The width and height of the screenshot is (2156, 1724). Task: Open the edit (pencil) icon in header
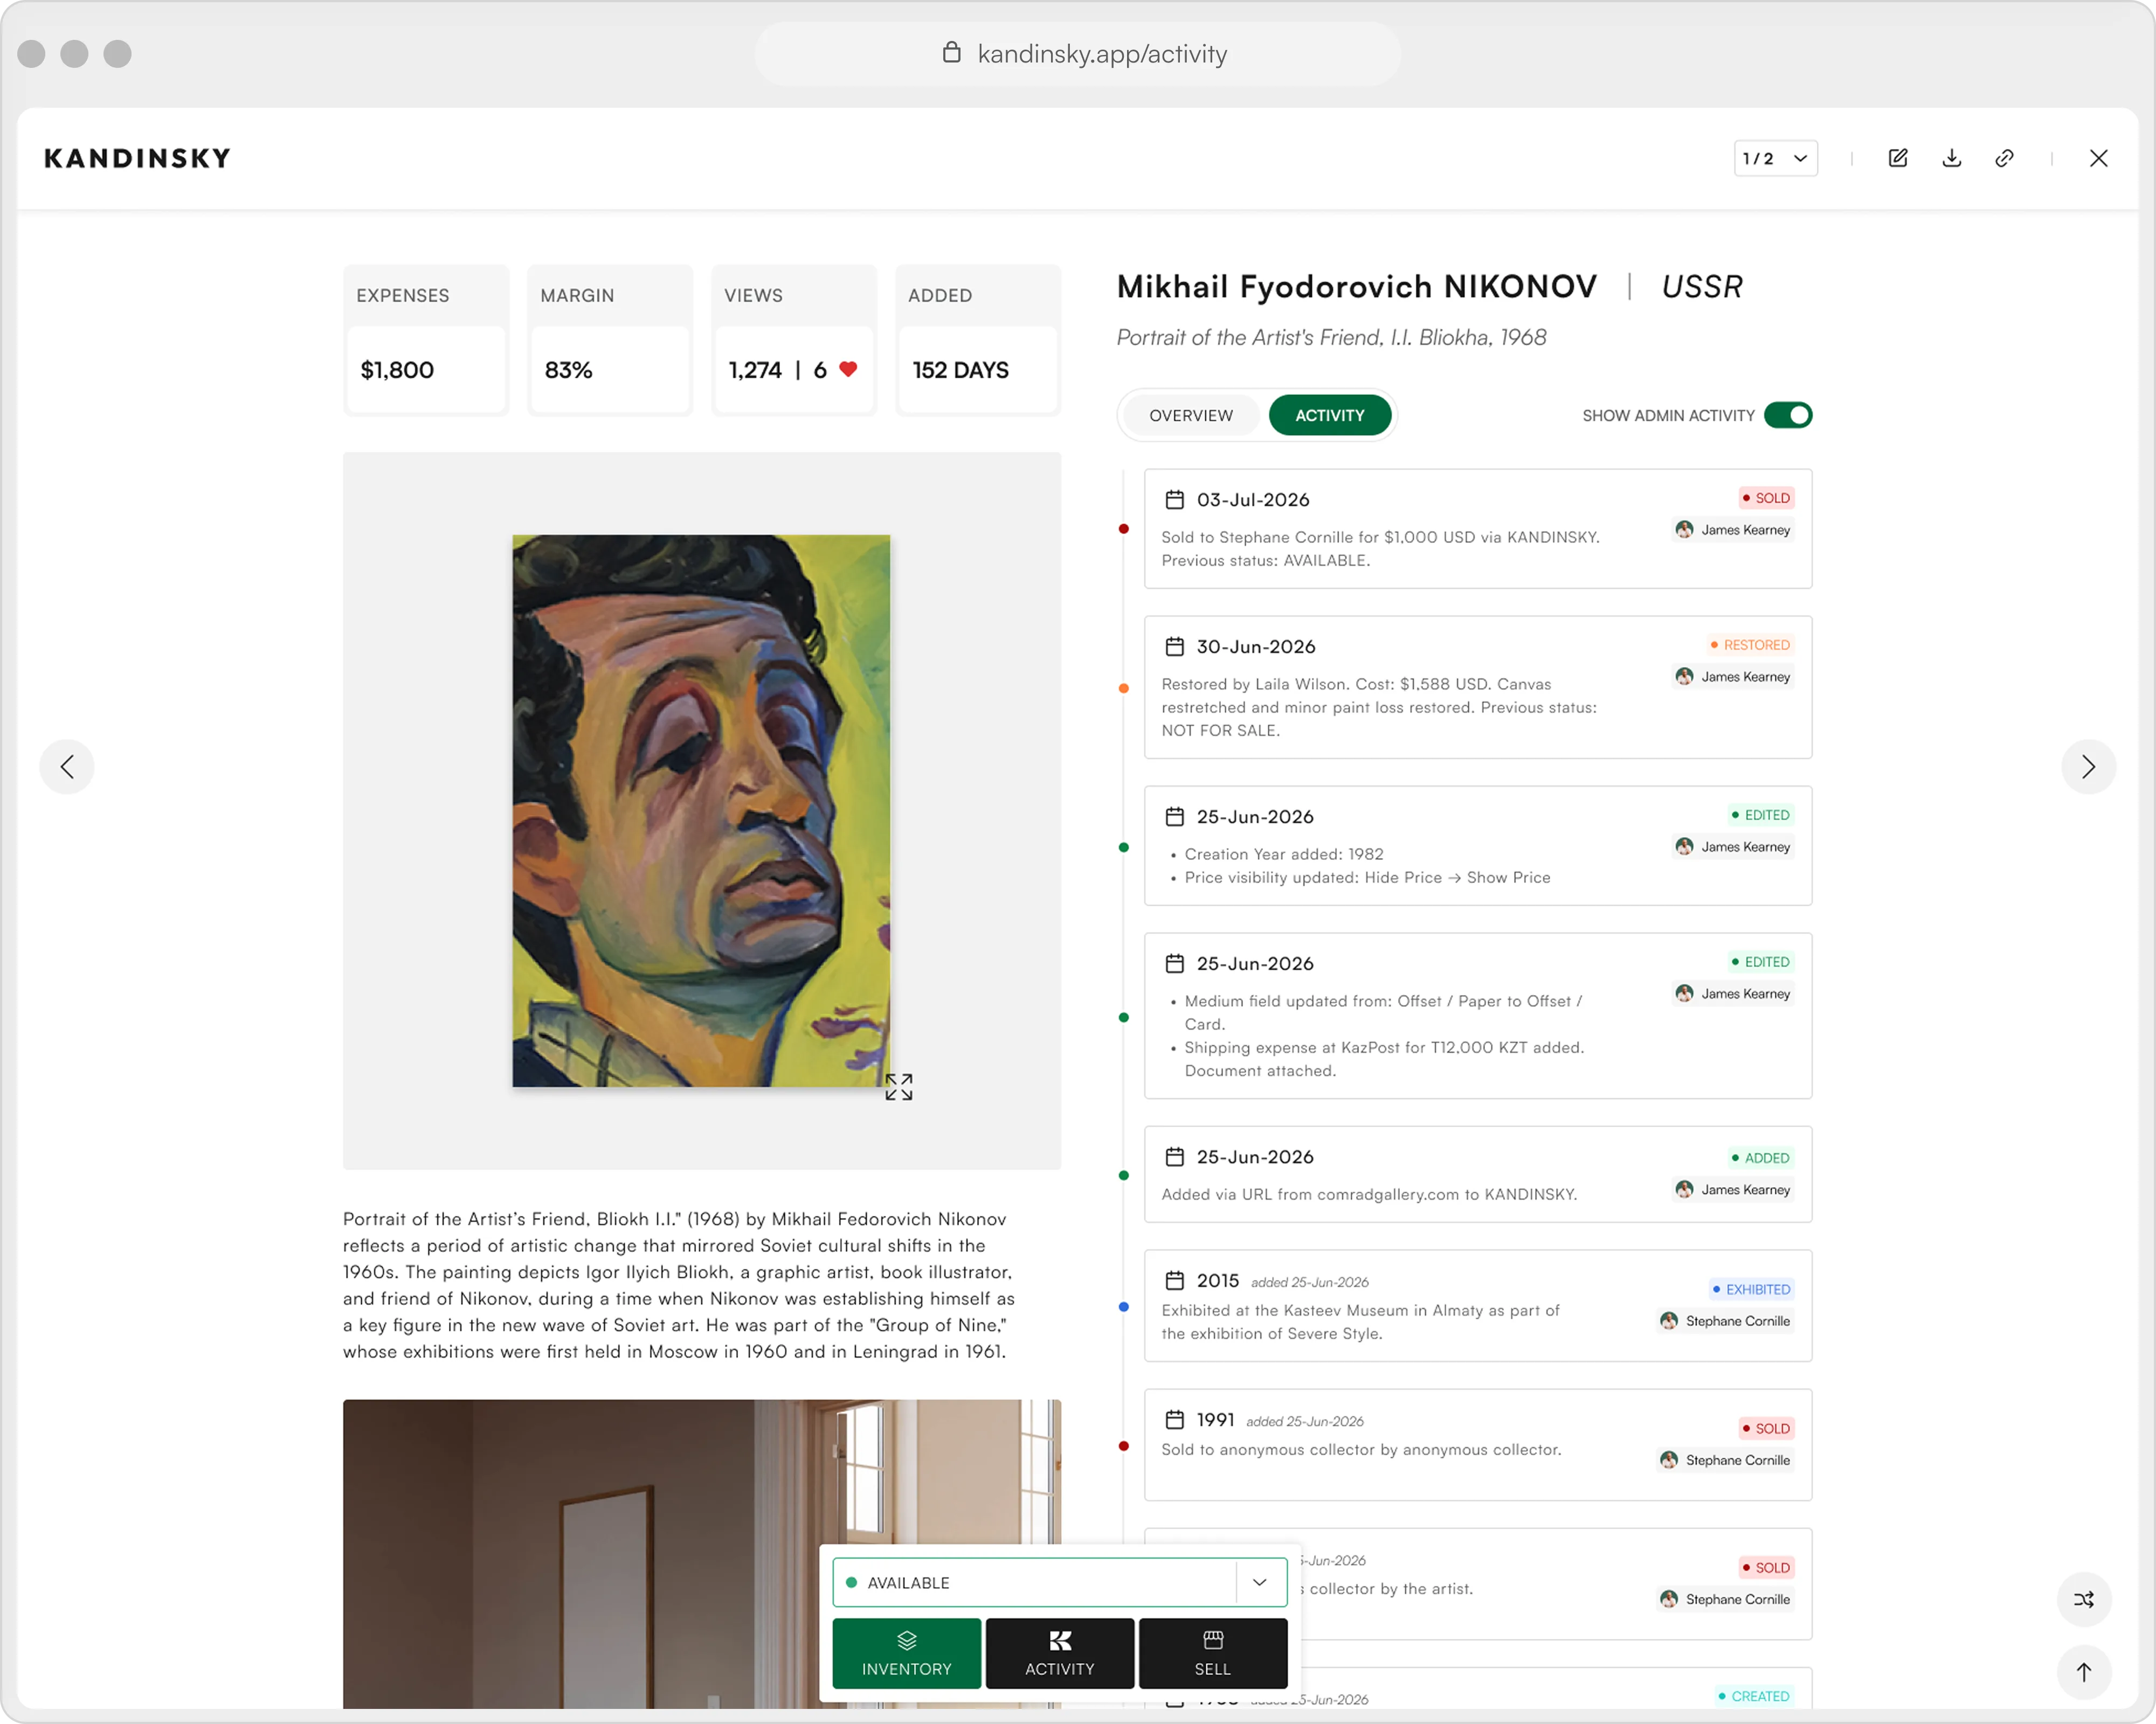(x=1897, y=158)
